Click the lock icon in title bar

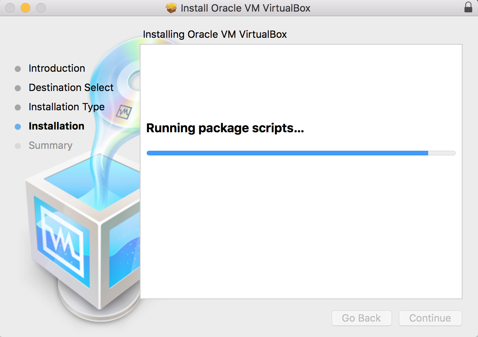tap(468, 8)
